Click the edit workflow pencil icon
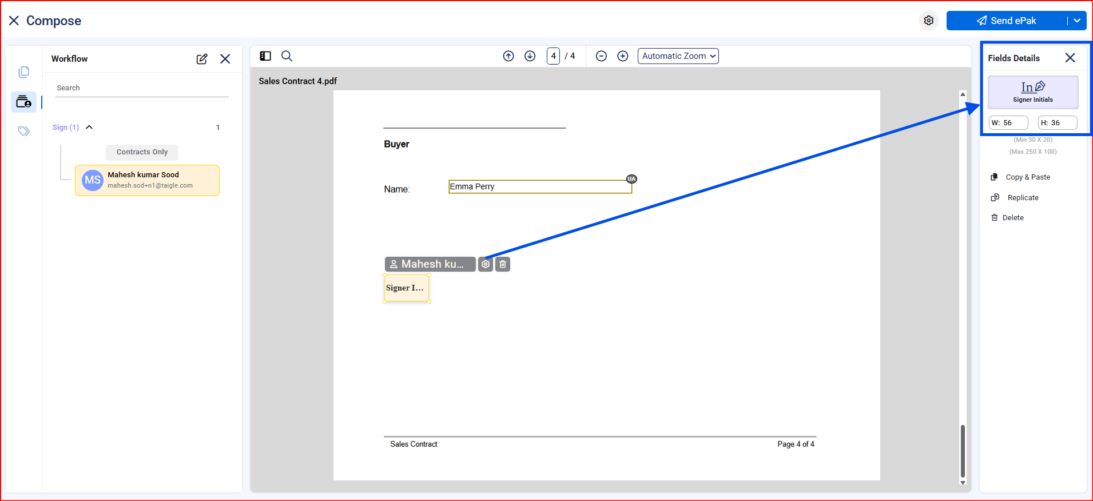 [x=202, y=59]
